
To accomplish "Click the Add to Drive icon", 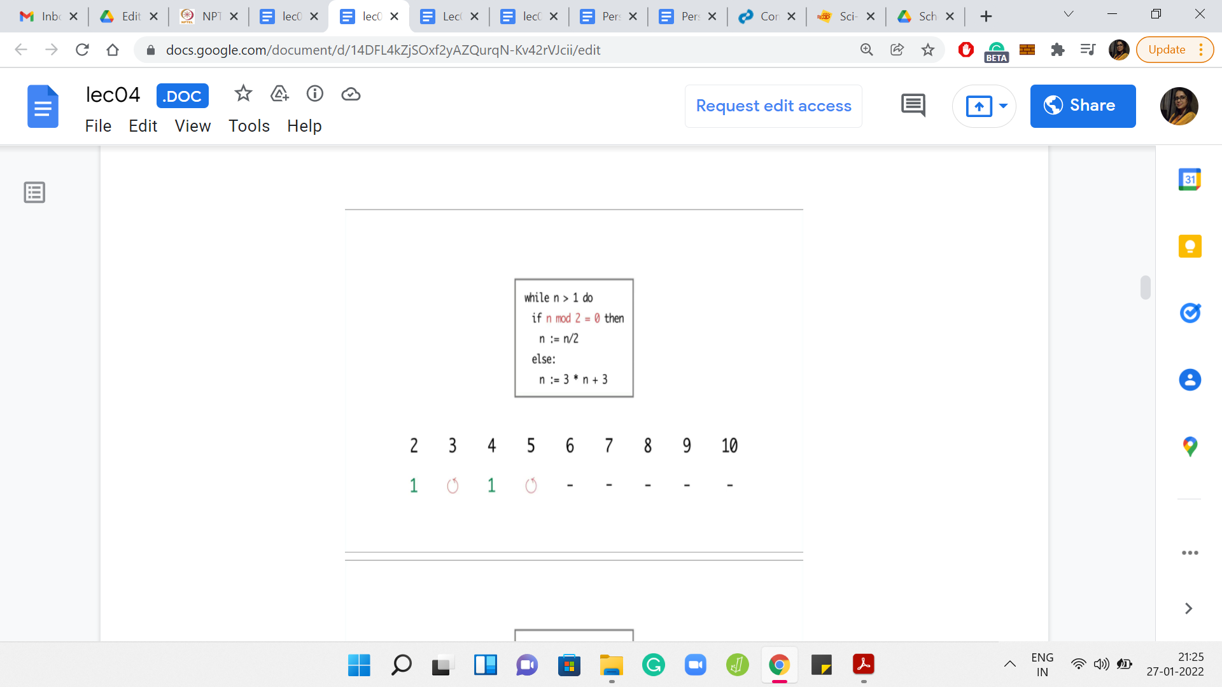I will coord(279,94).
